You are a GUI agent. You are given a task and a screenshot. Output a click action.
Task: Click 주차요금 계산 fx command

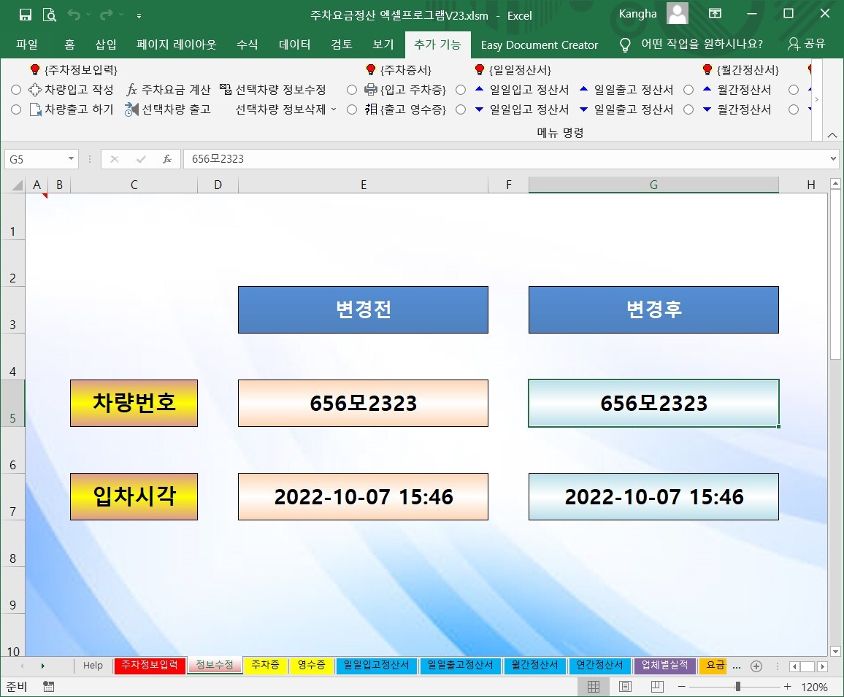tap(169, 89)
